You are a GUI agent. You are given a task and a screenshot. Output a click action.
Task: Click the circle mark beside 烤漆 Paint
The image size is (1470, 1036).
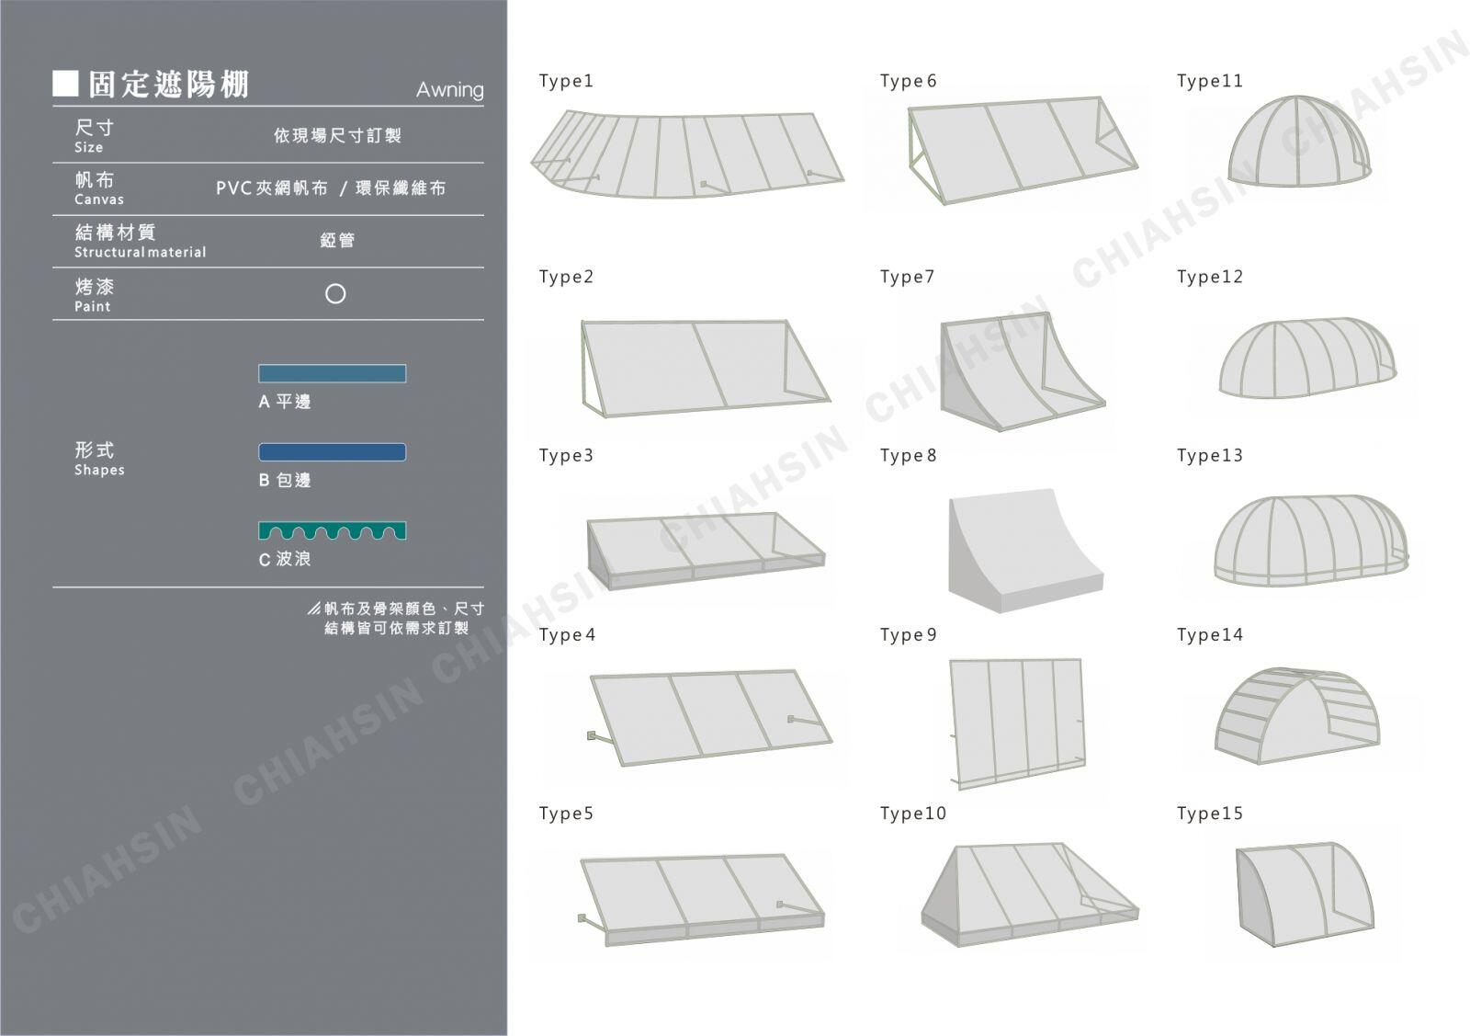[335, 294]
